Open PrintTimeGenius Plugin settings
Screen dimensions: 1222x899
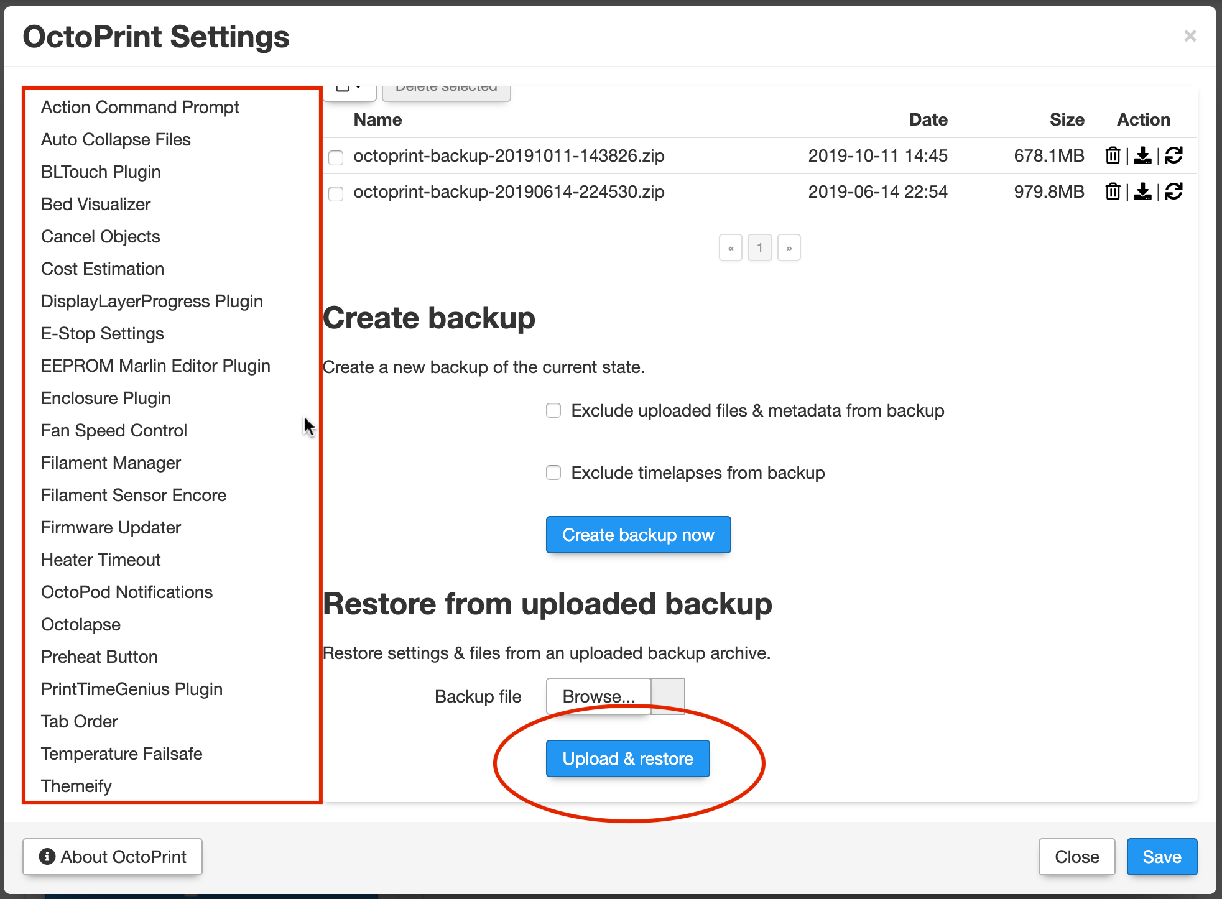tap(132, 689)
